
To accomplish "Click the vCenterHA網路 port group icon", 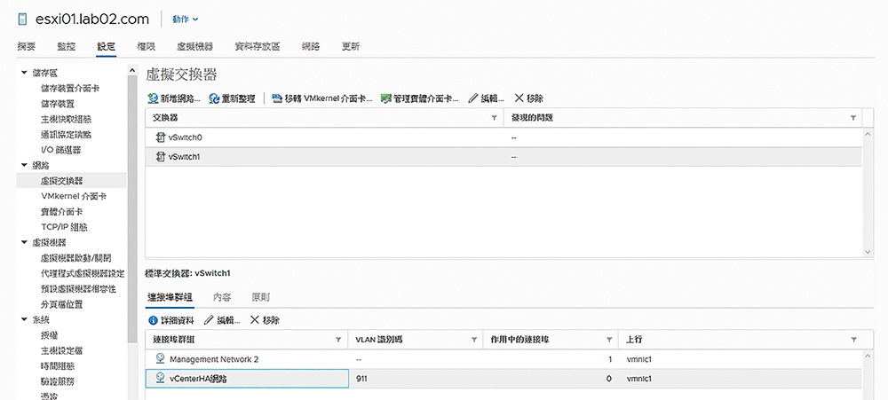I will (x=160, y=378).
